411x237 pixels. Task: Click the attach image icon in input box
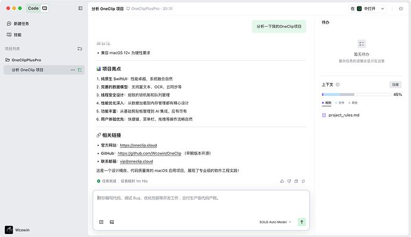point(112,222)
